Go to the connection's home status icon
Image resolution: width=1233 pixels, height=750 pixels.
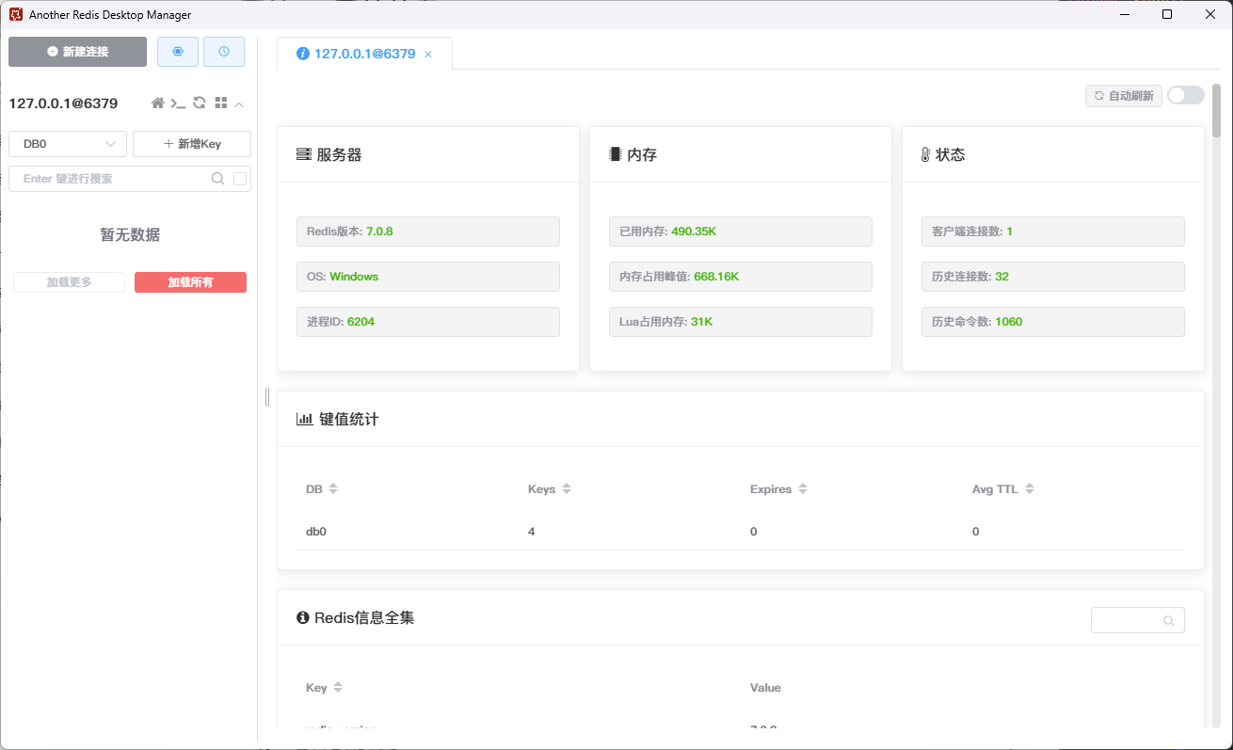click(158, 104)
